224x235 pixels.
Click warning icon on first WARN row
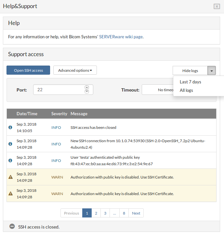click(x=10, y=177)
